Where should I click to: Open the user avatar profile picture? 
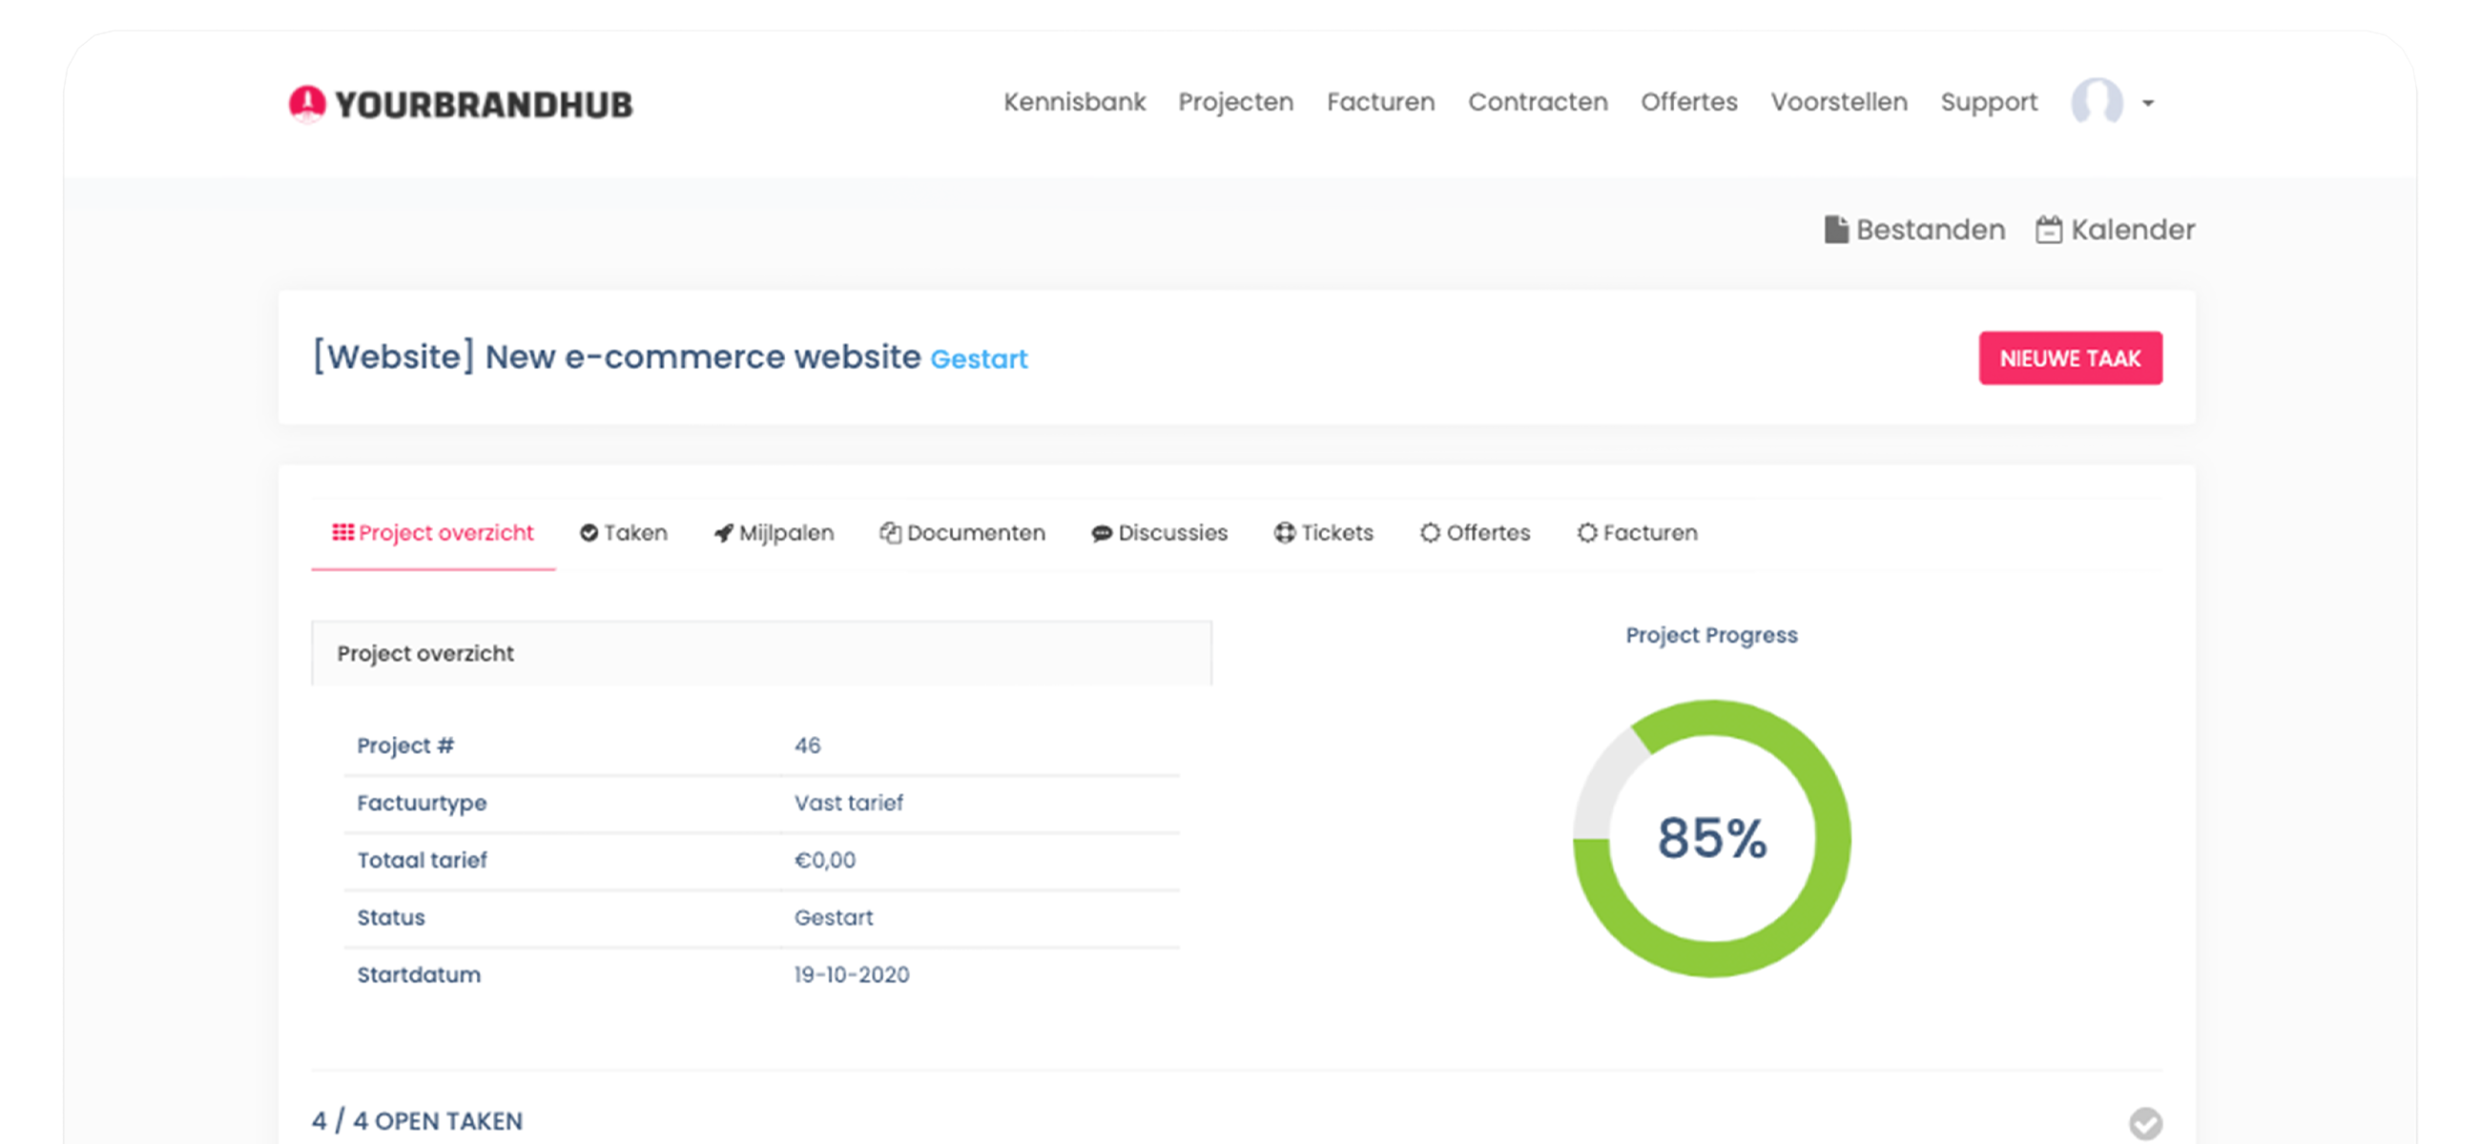pos(2097,102)
